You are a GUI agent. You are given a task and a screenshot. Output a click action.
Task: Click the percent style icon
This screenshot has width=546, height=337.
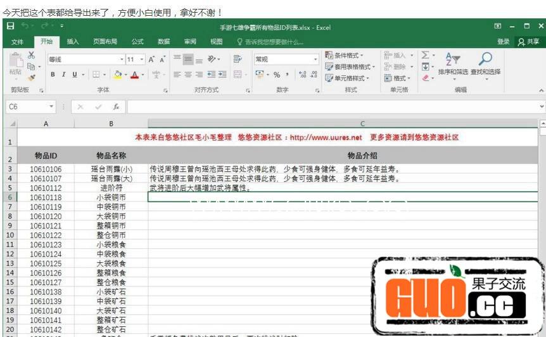point(277,75)
